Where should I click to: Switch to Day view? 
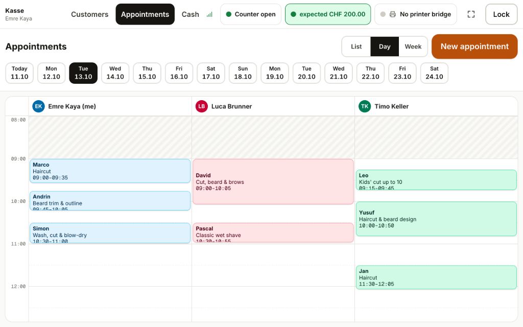click(385, 46)
